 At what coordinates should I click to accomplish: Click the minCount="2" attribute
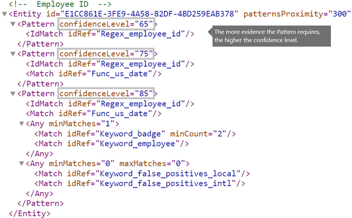(x=198, y=134)
